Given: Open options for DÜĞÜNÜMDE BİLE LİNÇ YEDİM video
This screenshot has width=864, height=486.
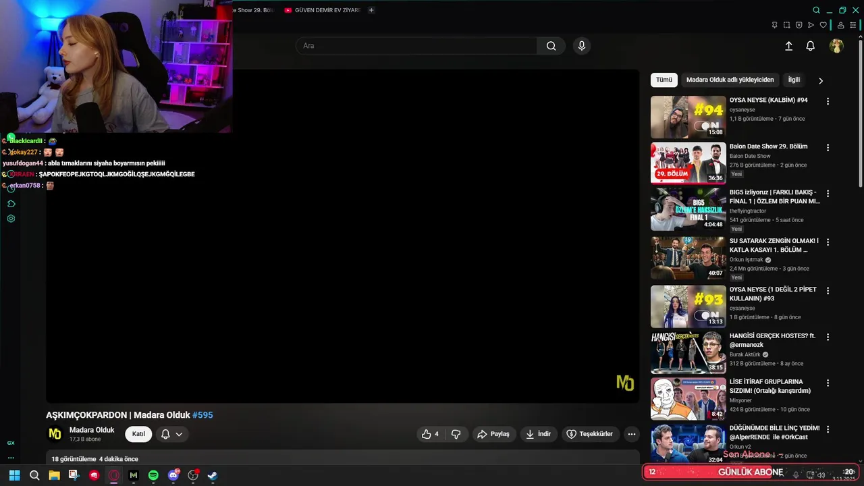Looking at the screenshot, I should (x=828, y=429).
